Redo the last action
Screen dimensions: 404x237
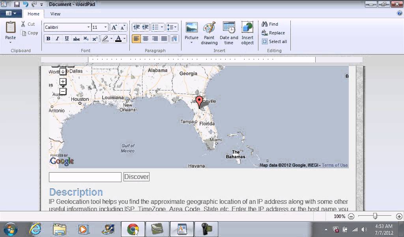click(x=34, y=4)
